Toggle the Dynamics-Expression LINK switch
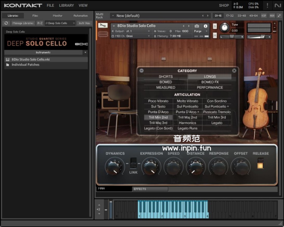 [133, 163]
